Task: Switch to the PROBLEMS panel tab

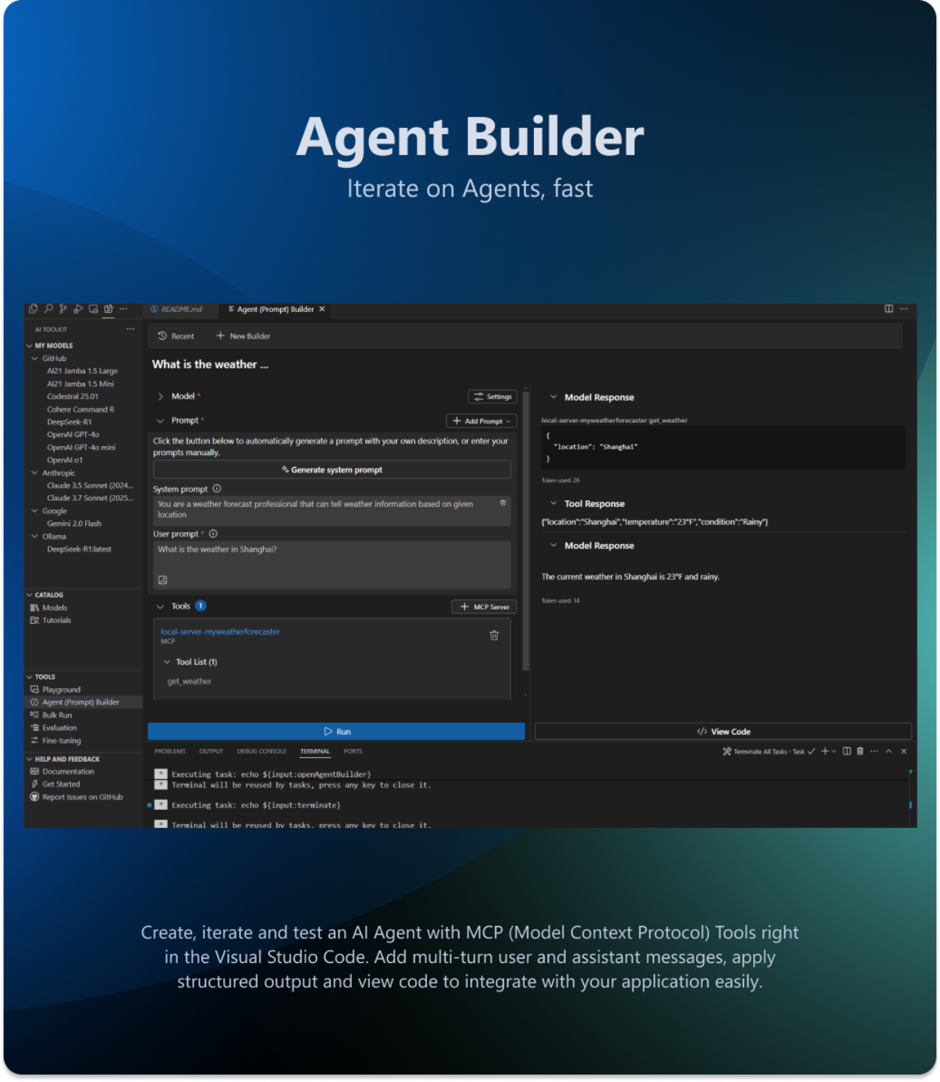Action: [169, 751]
